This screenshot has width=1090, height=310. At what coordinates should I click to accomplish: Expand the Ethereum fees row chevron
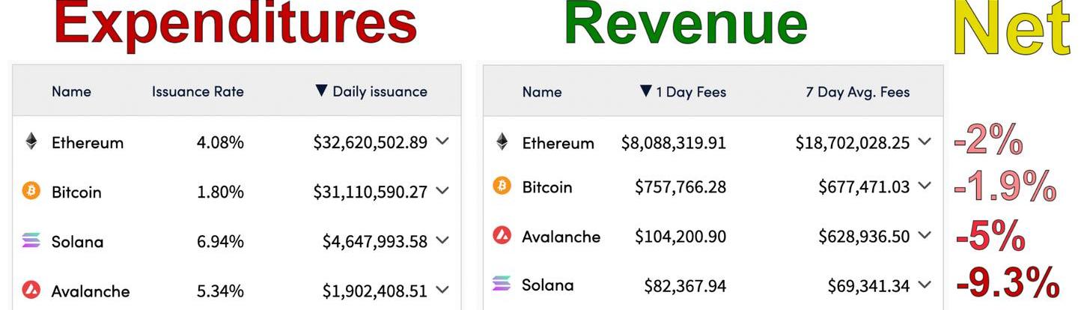[x=925, y=142]
